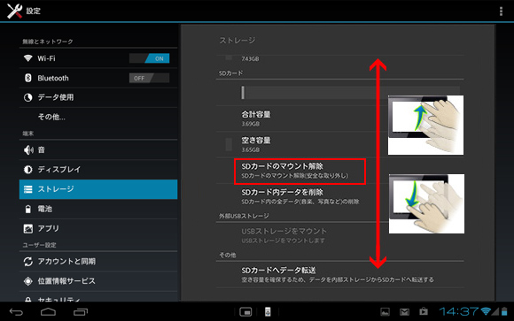Select ストレージ in the sidebar
Screen dimensions: 514x321
point(98,189)
